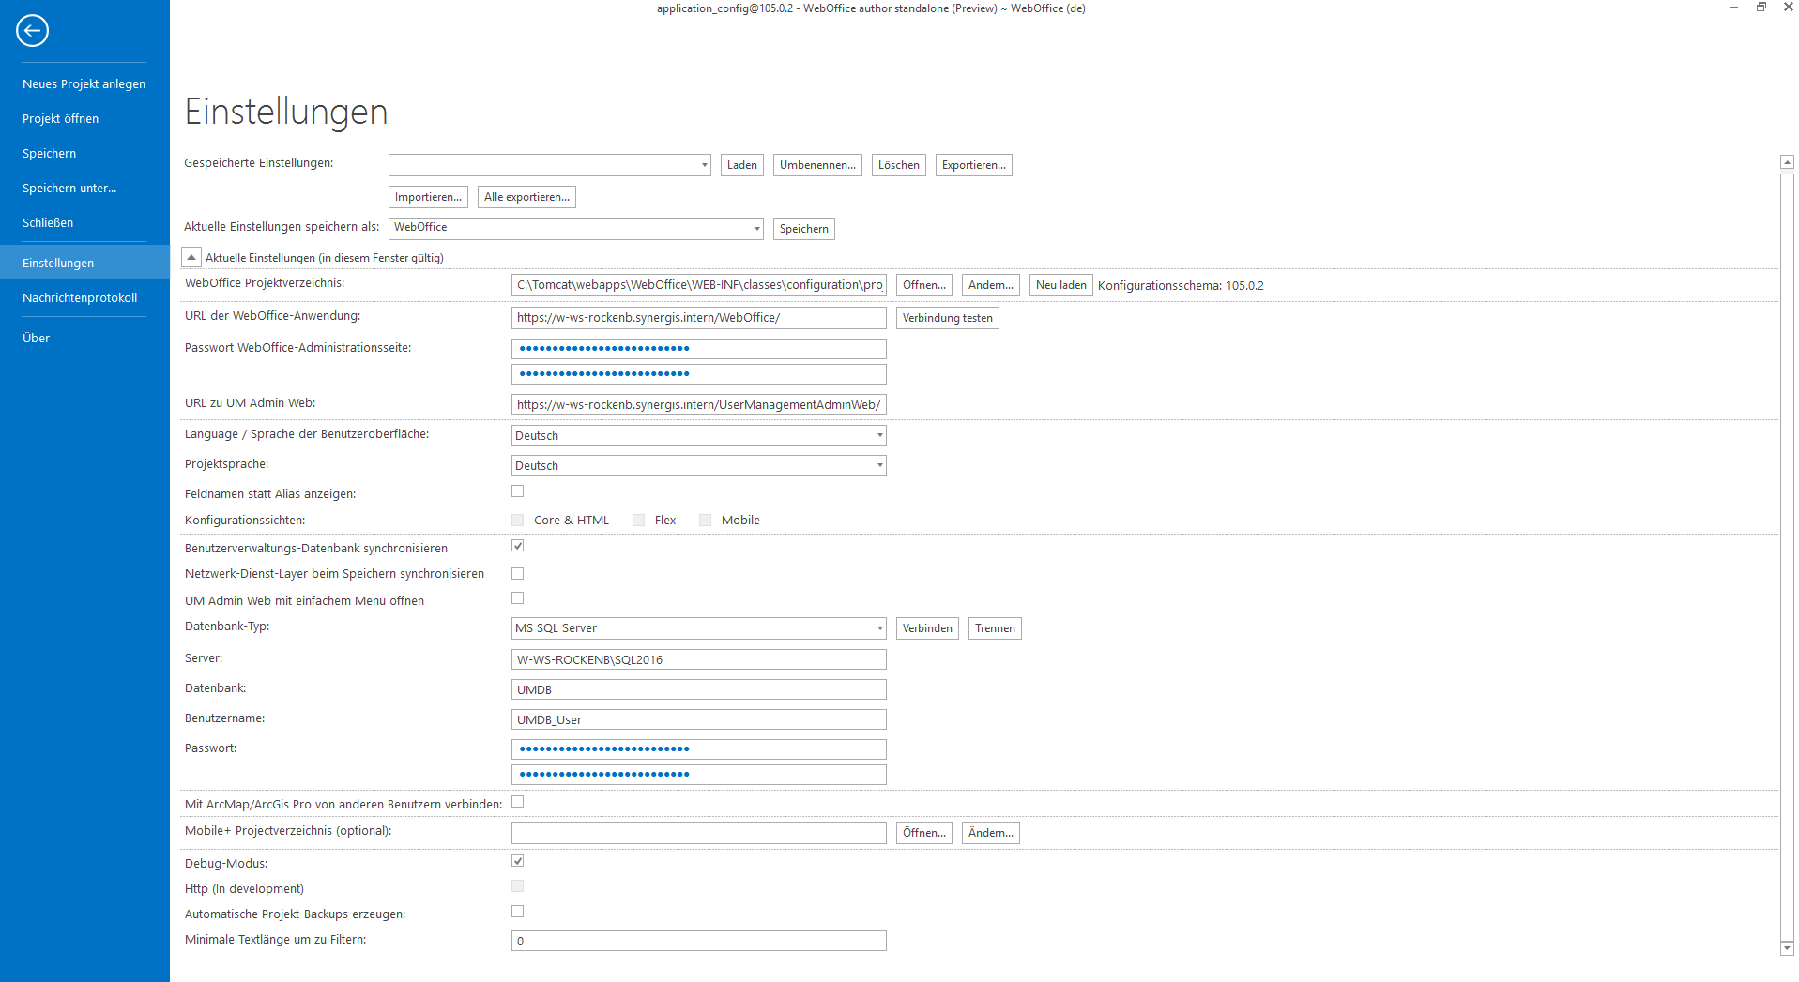Click the Minimale Textlänge input field
This screenshot has width=1799, height=982.
tap(698, 940)
